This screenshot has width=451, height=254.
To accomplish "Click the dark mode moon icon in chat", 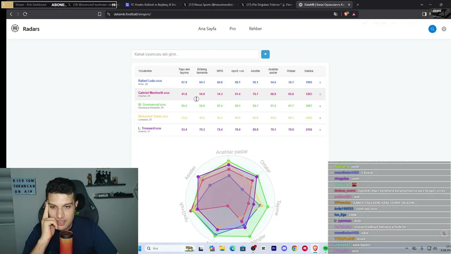I will [444, 233].
